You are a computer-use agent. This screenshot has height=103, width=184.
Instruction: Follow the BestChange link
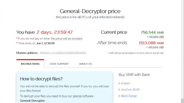click(x=129, y=96)
